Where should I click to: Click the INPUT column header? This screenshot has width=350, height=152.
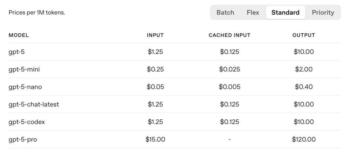[x=155, y=36]
